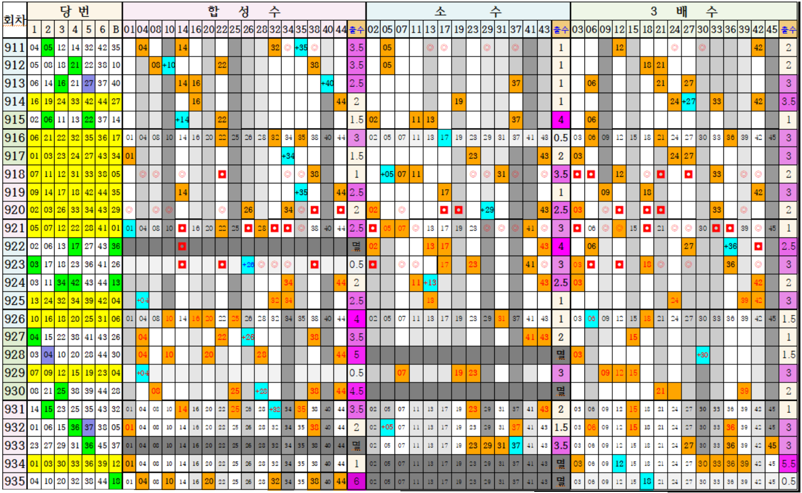Select the 당번 section header
Screen dimensions: 802x493
point(75,10)
